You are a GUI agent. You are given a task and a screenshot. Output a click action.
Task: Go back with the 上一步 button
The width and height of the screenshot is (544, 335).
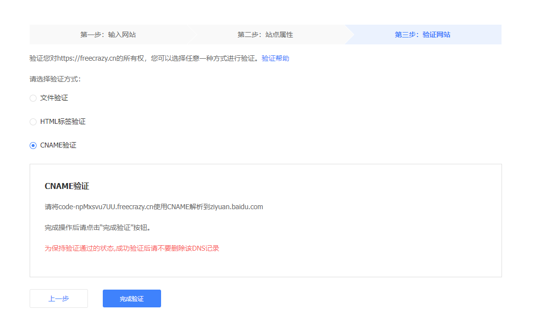tap(59, 298)
